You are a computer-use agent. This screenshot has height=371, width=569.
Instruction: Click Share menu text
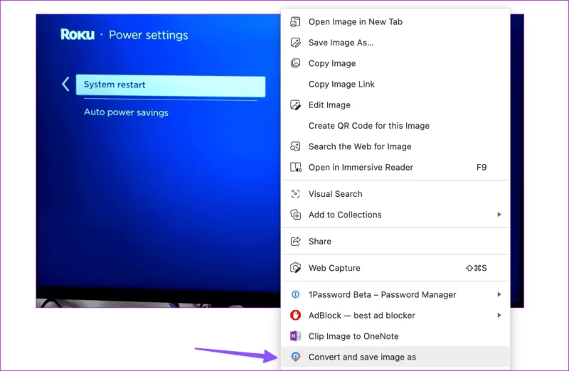click(319, 241)
